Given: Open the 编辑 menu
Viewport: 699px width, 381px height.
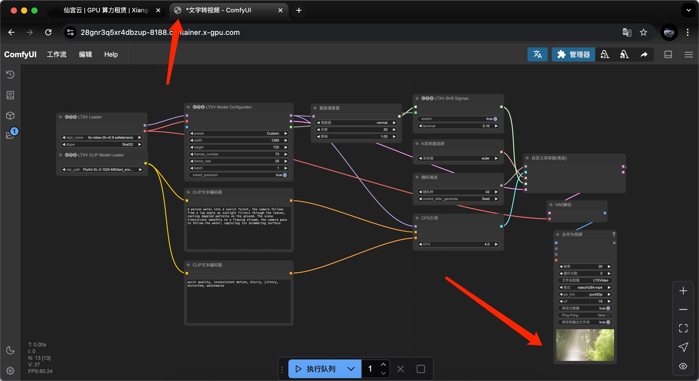Looking at the screenshot, I should pos(85,54).
